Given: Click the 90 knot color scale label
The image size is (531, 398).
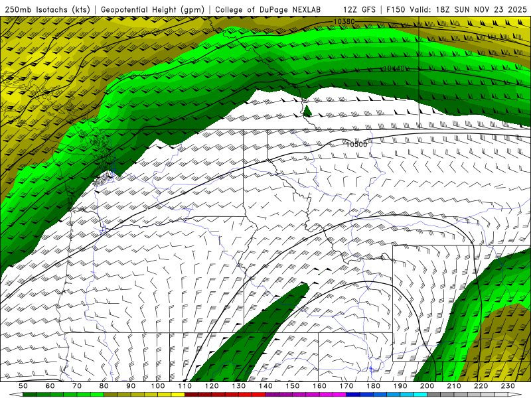Looking at the screenshot, I should tap(131, 386).
